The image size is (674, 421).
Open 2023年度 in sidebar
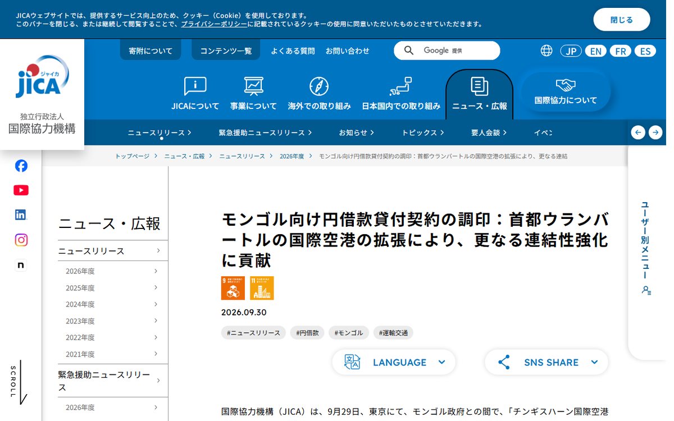[113, 321]
